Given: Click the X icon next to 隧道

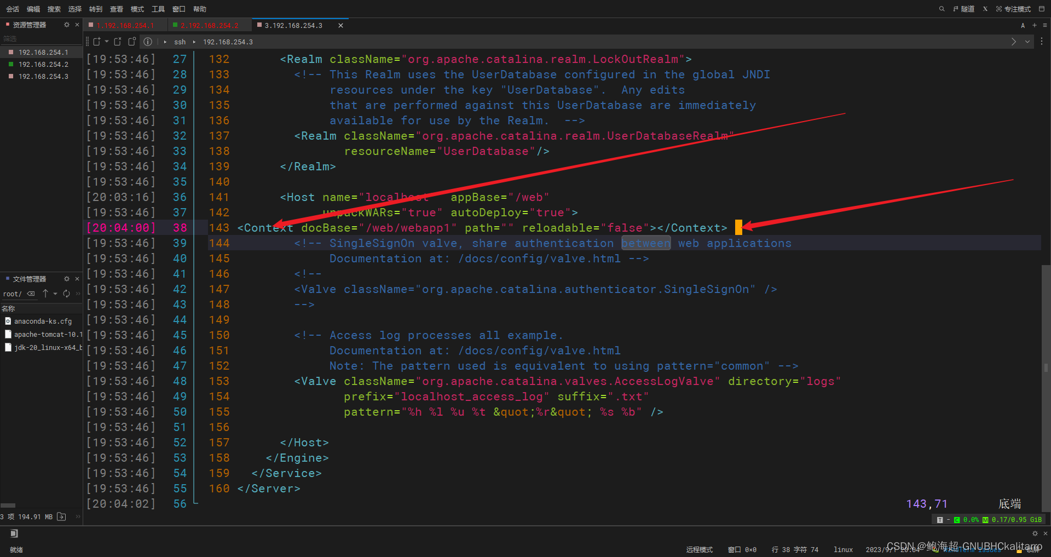Looking at the screenshot, I should click(985, 9).
